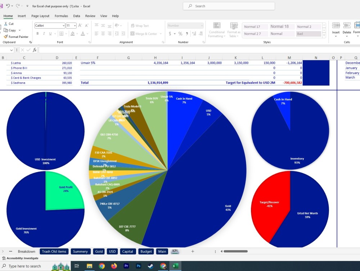Expand the font size dropdown
Viewport: 360px width, 271px height.
(71, 26)
